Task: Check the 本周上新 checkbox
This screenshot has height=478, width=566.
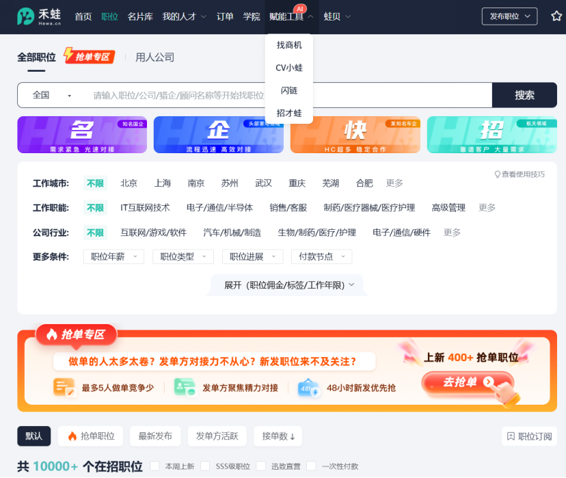Action: pyautogui.click(x=155, y=466)
